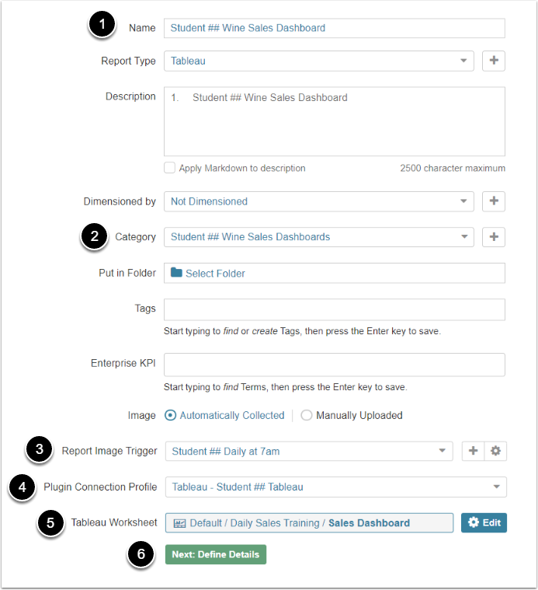Click the worksheet icon in Tableau Worksheet field
538x590 pixels.
click(x=179, y=523)
